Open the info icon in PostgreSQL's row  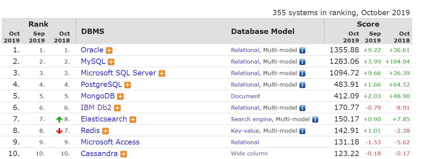[302, 85]
